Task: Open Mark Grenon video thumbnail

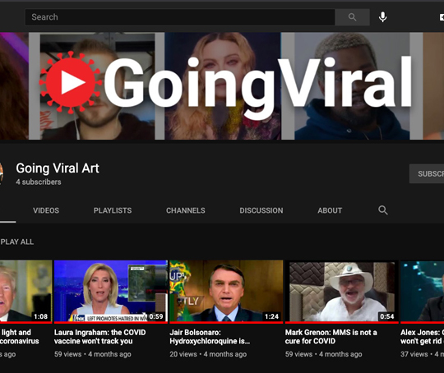Action: point(342,292)
